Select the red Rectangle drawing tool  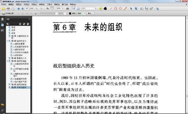click(116, 8)
